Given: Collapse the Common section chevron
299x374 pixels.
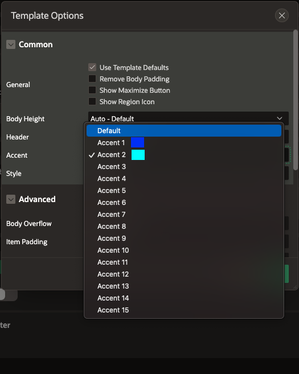Looking at the screenshot, I should click(11, 44).
